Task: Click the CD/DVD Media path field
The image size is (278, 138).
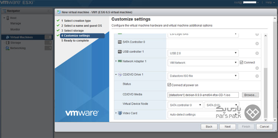Action: 203,95
